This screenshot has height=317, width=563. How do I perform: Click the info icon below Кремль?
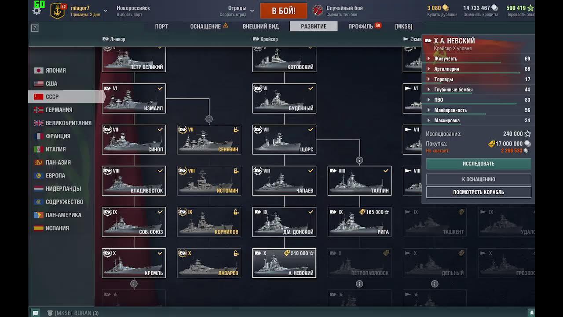click(134, 284)
